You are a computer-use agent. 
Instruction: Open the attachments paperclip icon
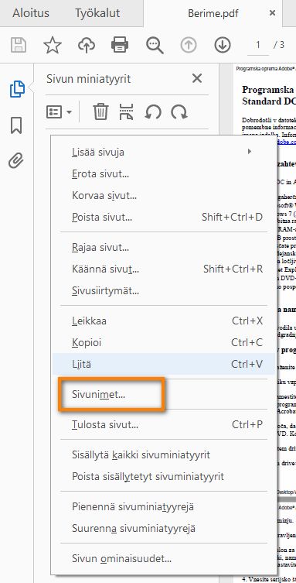[16, 160]
